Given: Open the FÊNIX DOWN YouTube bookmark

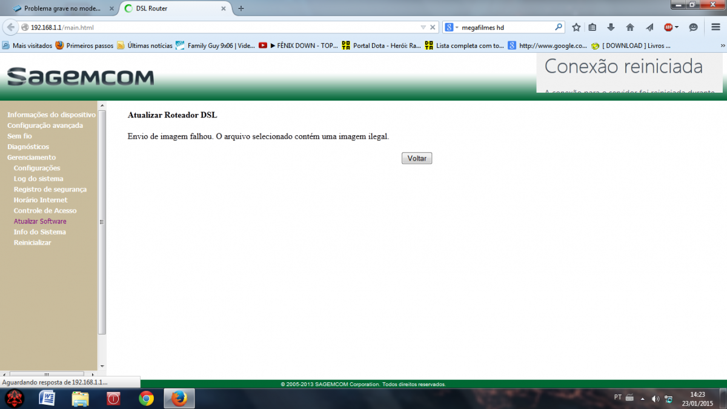Looking at the screenshot, I should click(298, 45).
